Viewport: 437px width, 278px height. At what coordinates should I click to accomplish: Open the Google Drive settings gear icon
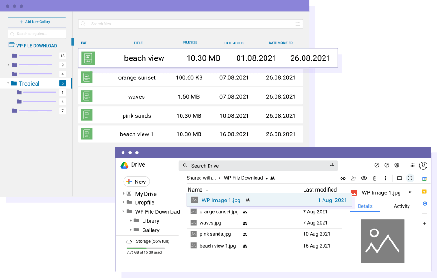click(397, 165)
